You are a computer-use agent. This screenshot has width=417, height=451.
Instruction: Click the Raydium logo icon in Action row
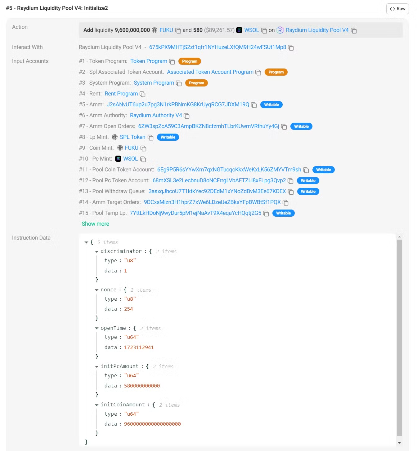coord(280,30)
